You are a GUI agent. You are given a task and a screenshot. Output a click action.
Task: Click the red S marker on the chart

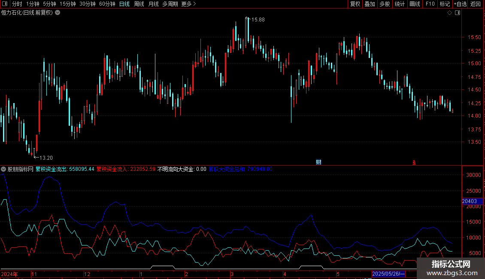414,163
